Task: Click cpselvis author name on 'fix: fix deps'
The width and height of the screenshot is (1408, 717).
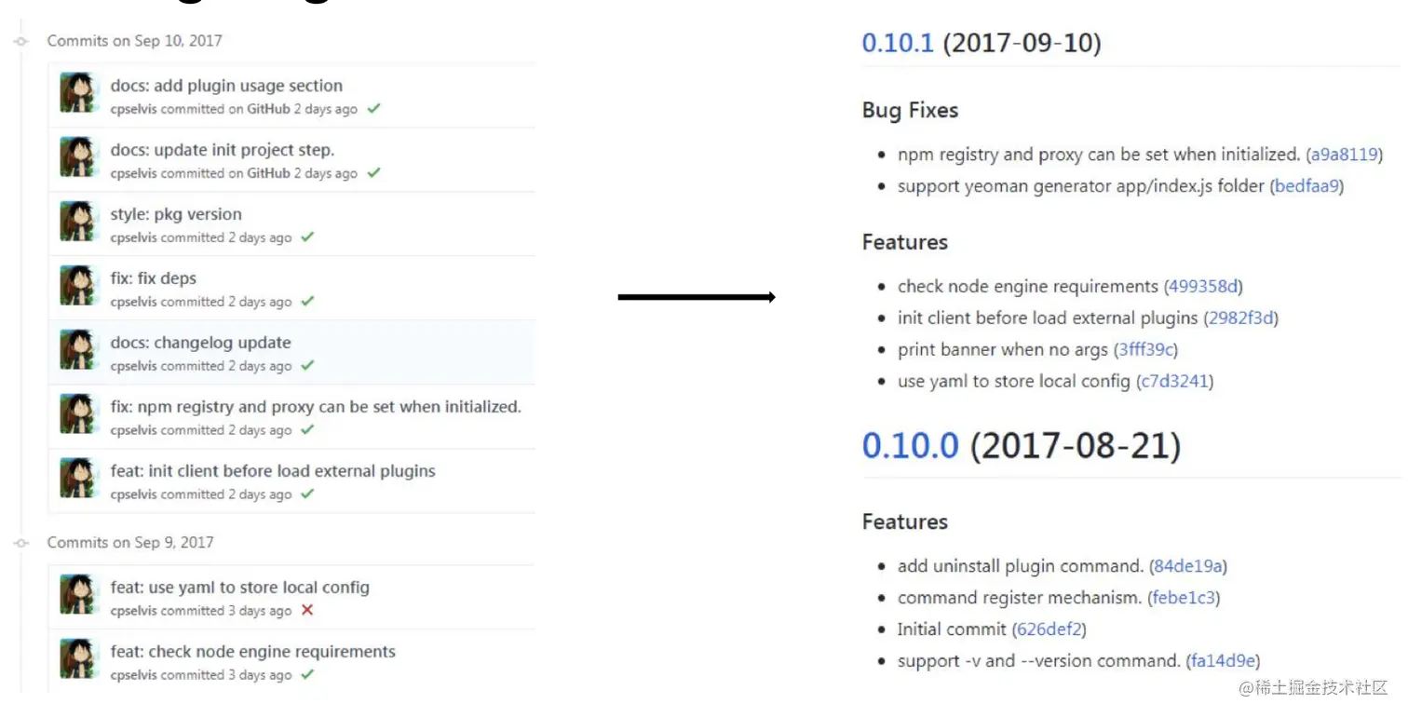Action: coord(134,302)
